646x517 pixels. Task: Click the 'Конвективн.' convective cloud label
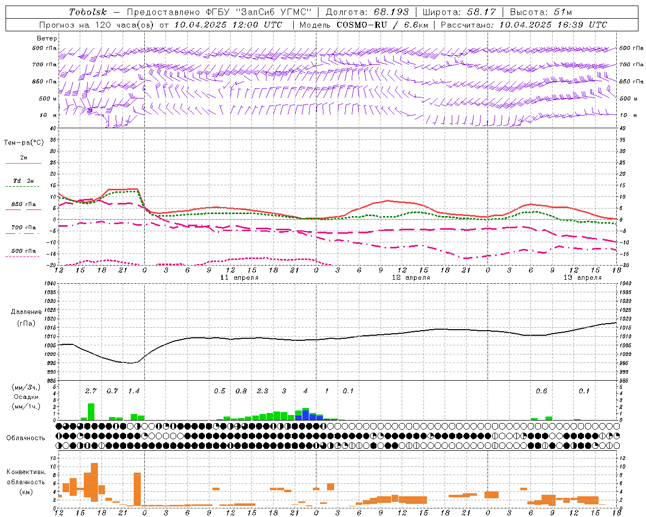pyautogui.click(x=26, y=472)
